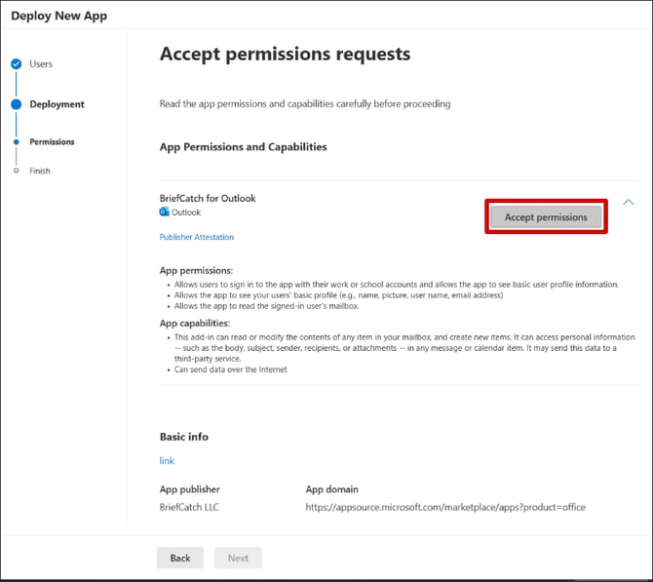This screenshot has width=653, height=582.
Task: Click the completed Users checkmark icon
Action: (x=17, y=63)
